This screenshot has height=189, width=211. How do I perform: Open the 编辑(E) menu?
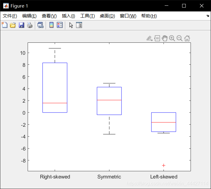point(29,16)
